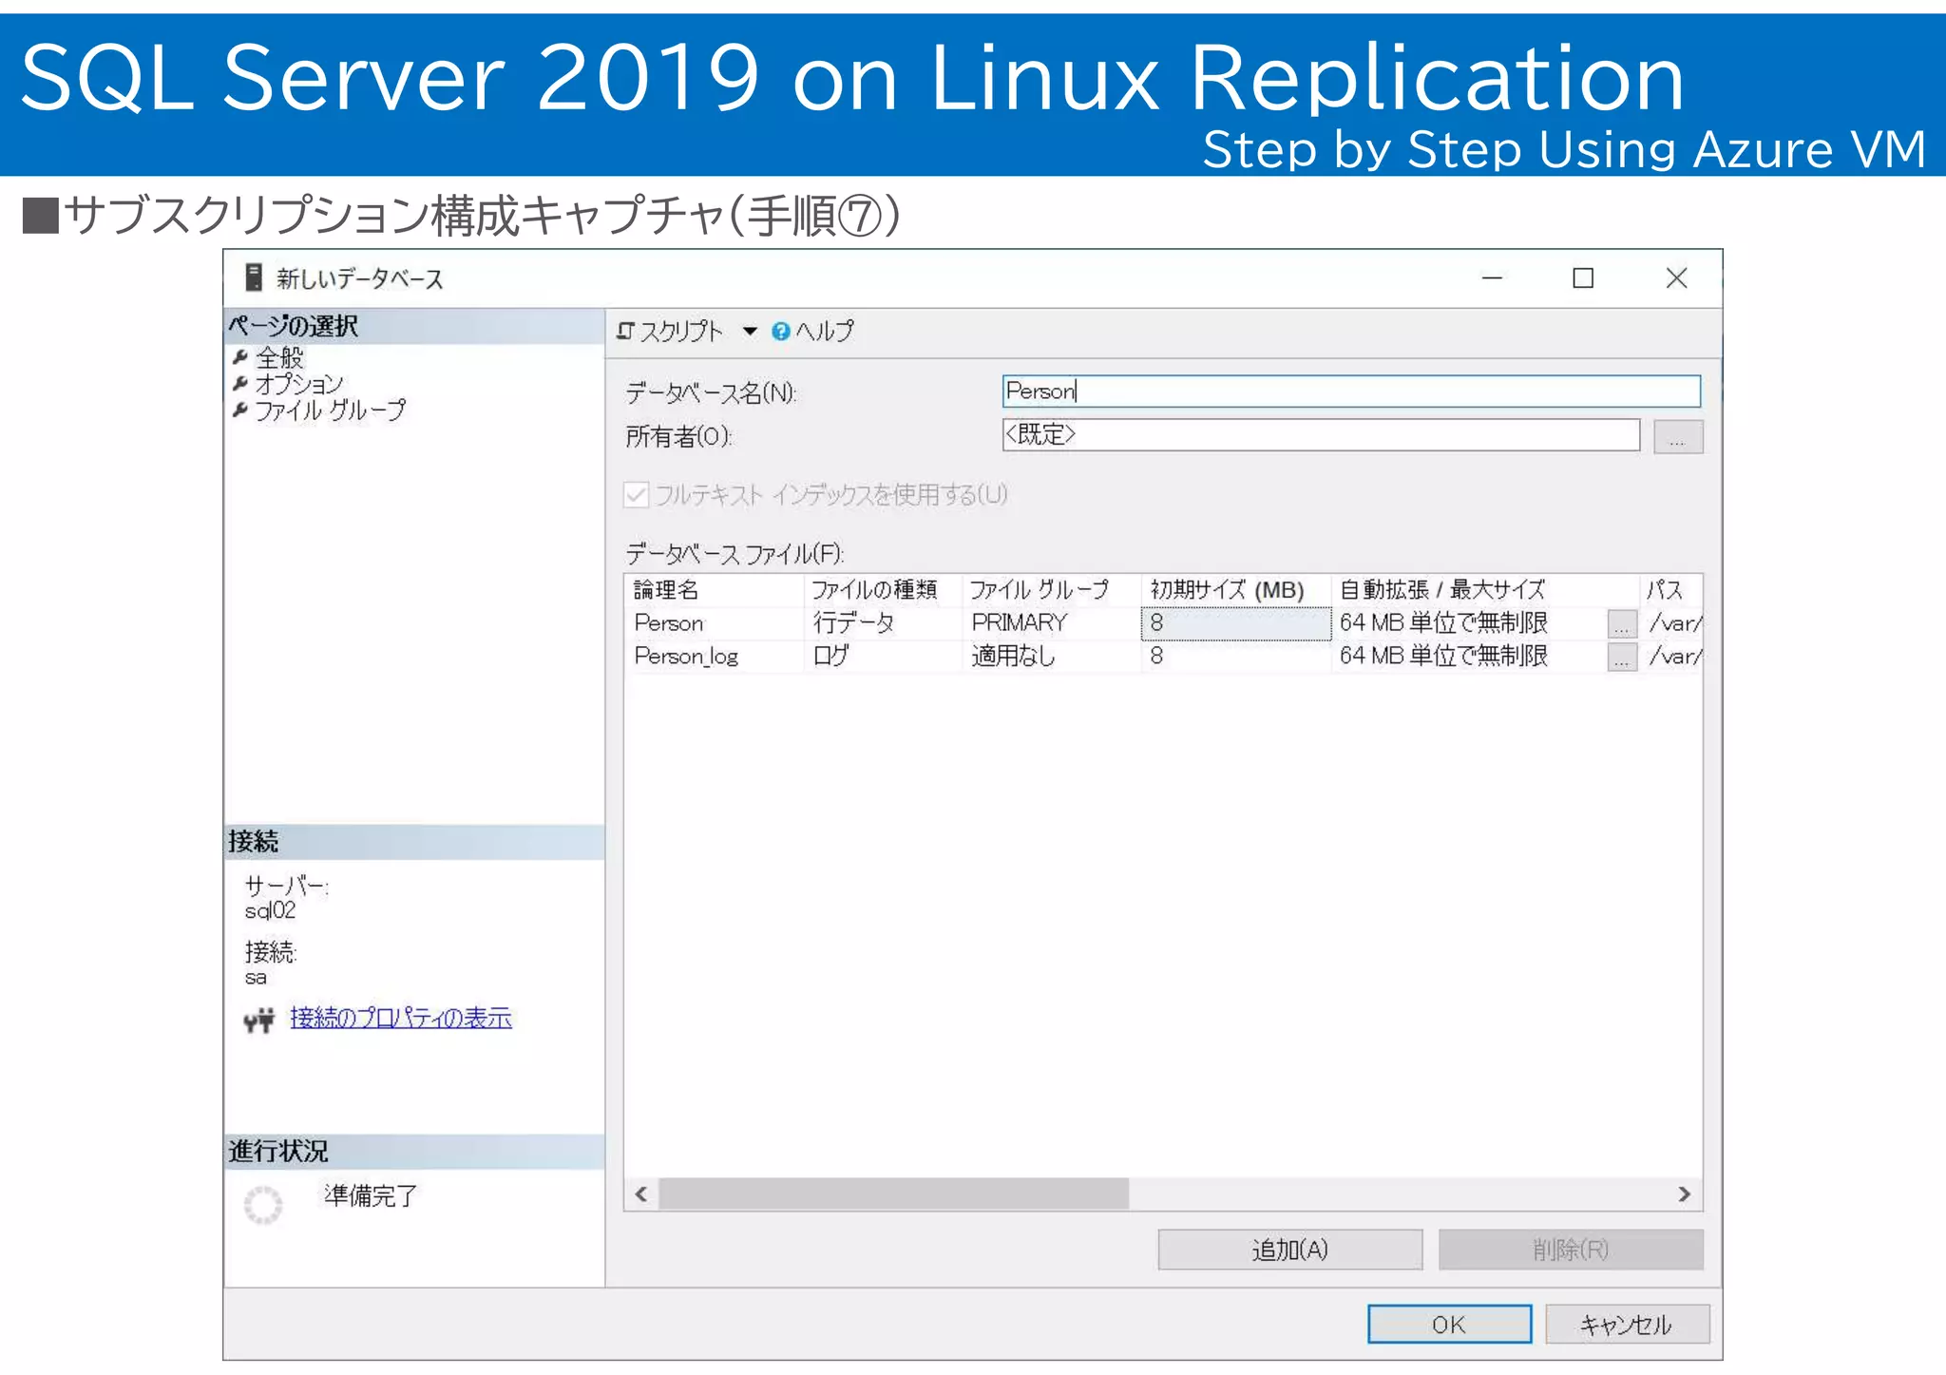The height and width of the screenshot is (1375, 1946).
Task: Click the database icon in title bar
Action: pos(254,278)
